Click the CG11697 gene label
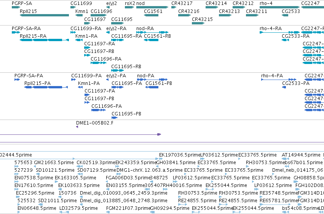Viewport: 324px width, 214px height. (x=95, y=19)
